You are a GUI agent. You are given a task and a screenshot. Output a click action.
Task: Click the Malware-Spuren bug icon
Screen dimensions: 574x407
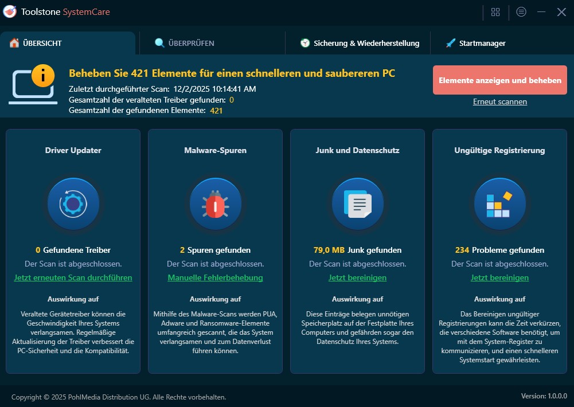click(215, 204)
